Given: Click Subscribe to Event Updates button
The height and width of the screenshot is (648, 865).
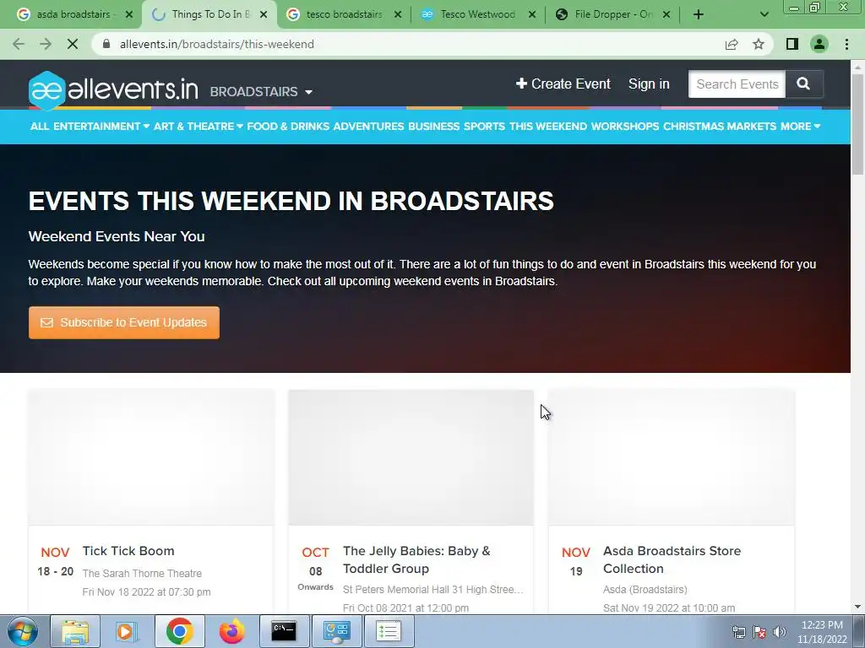Looking at the screenshot, I should coord(124,322).
